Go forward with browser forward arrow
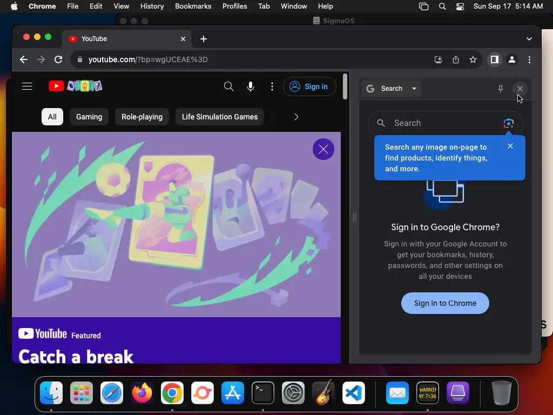 [x=41, y=59]
